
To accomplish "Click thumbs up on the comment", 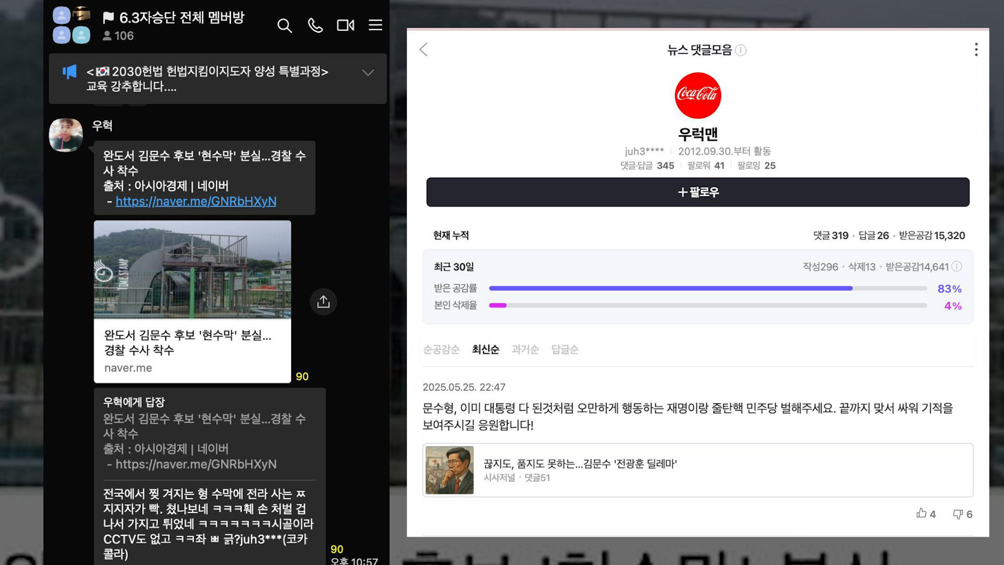I will coord(921,514).
